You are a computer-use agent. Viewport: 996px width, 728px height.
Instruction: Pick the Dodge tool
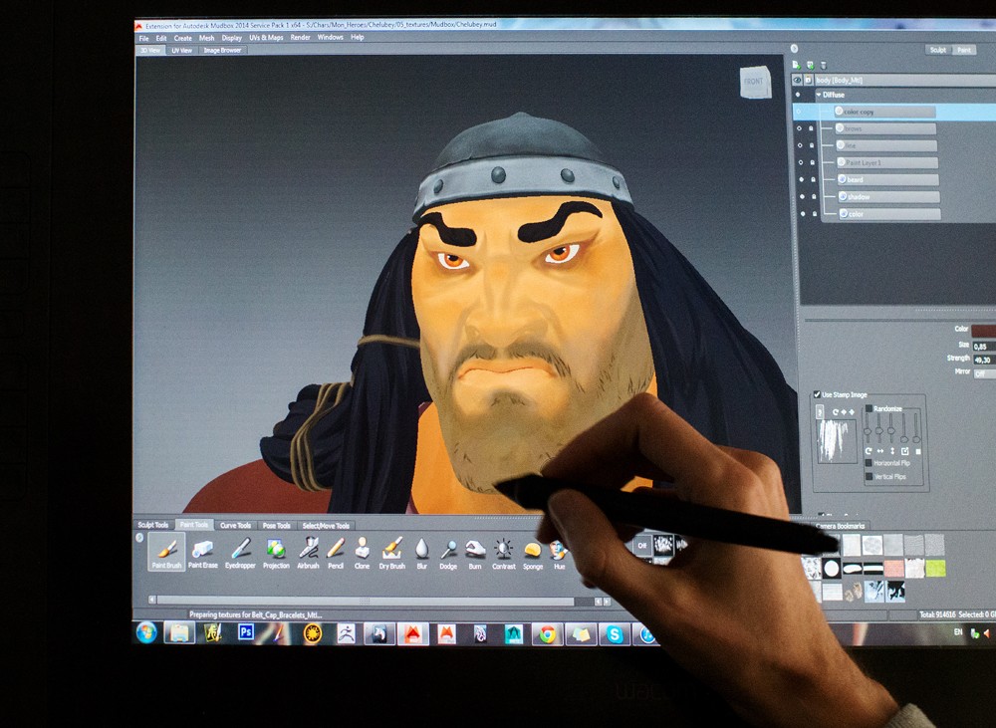pyautogui.click(x=448, y=551)
